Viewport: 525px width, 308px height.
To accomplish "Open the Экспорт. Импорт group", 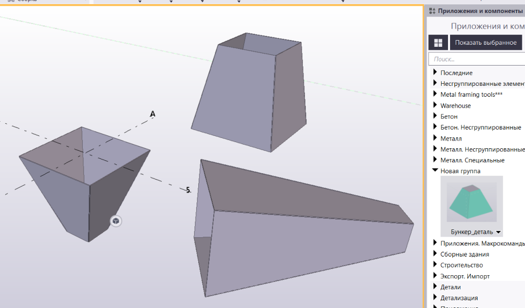I will click(x=435, y=276).
